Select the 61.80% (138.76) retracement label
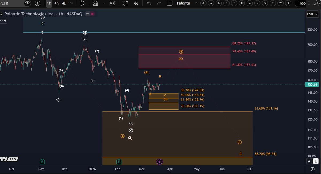 (193, 99)
